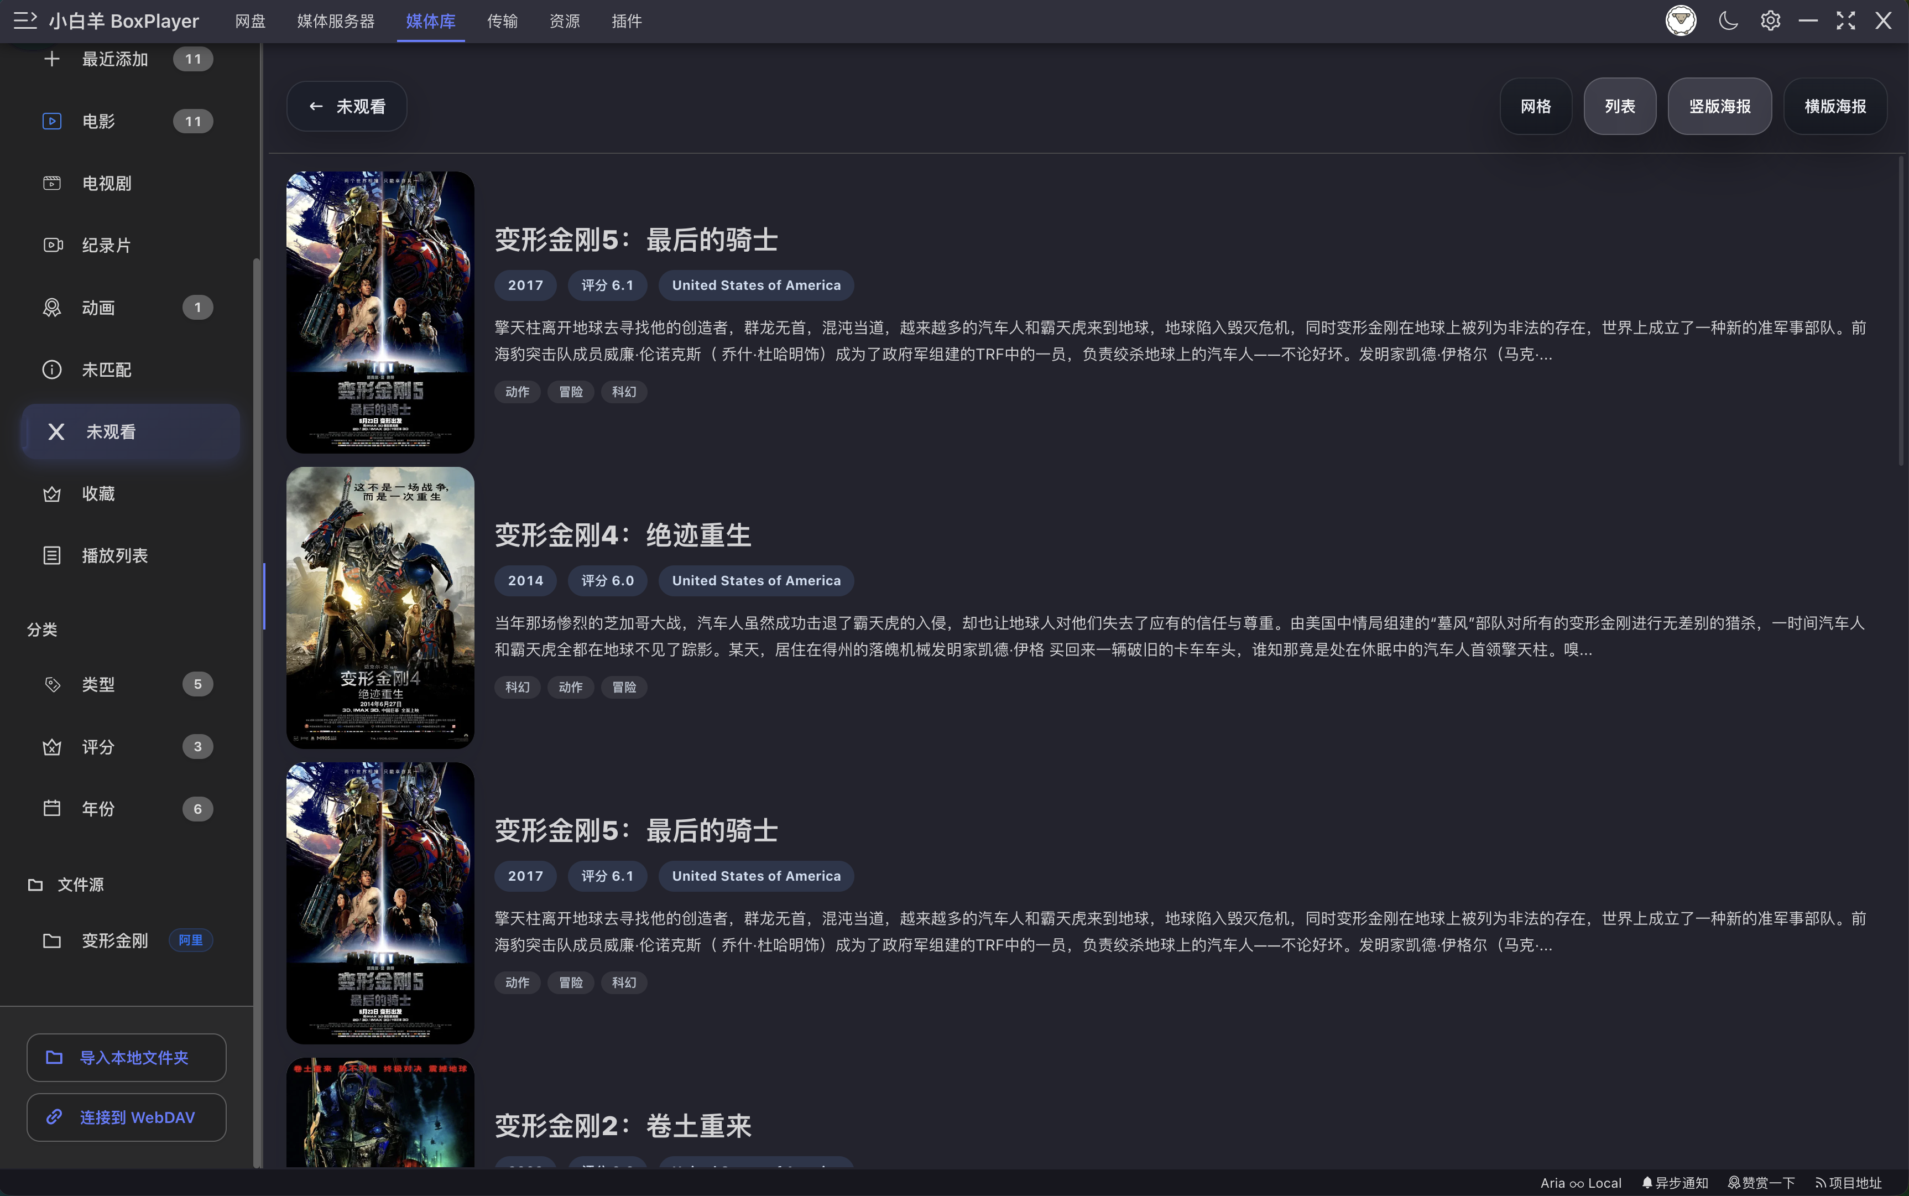
Task: Click Aria Local status in the status bar
Action: (1580, 1183)
